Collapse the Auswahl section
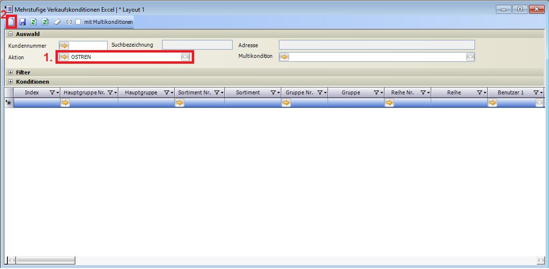The image size is (549, 269). 11,34
